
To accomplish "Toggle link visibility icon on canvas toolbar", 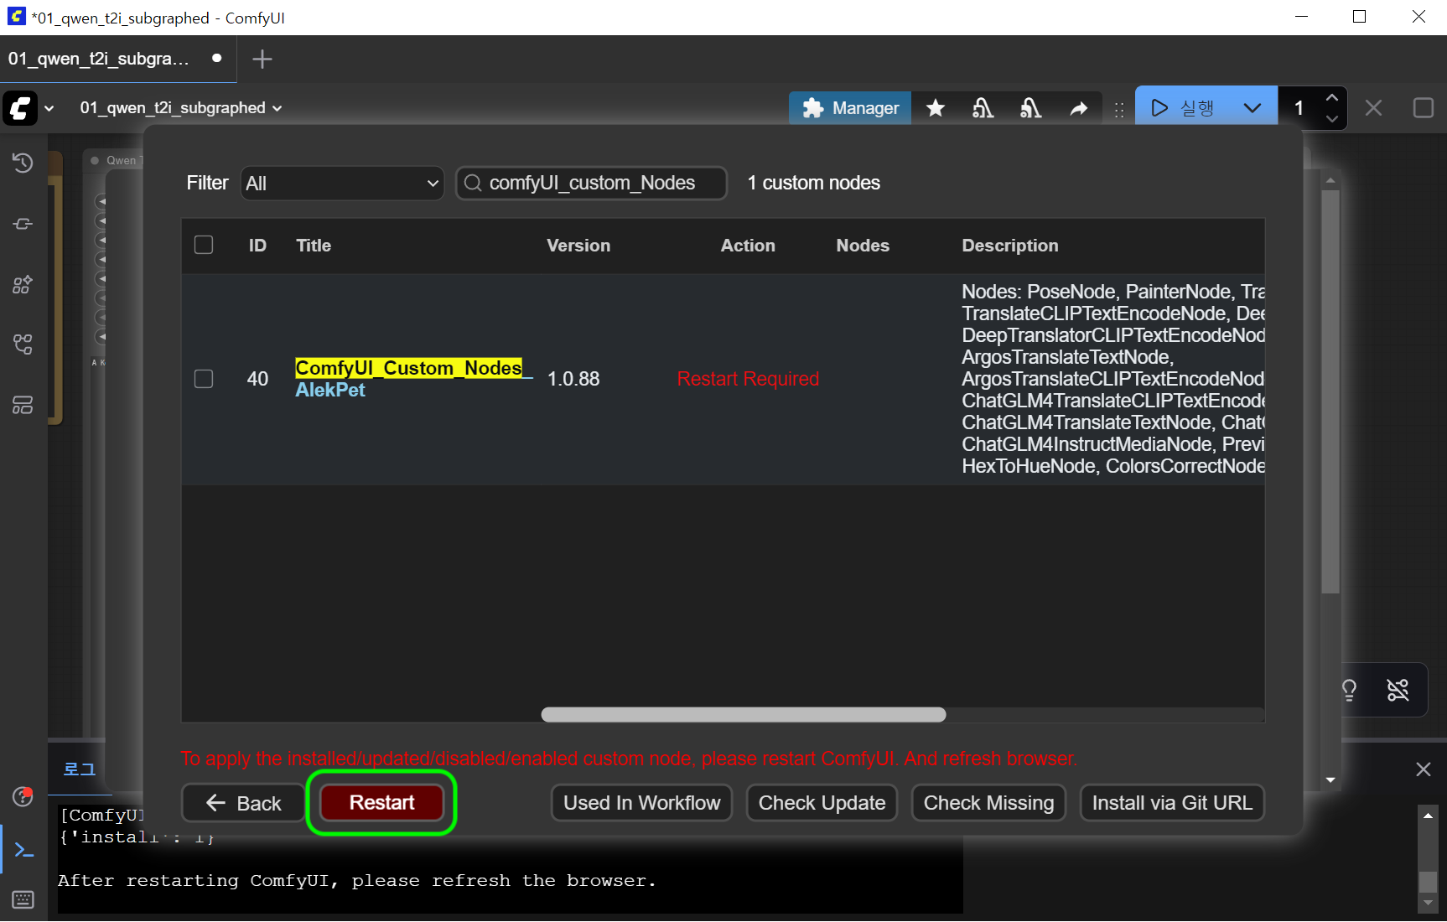I will click(x=1398, y=690).
